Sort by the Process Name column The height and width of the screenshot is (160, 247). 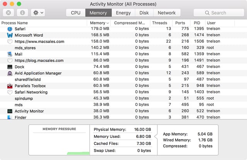(x=42, y=23)
